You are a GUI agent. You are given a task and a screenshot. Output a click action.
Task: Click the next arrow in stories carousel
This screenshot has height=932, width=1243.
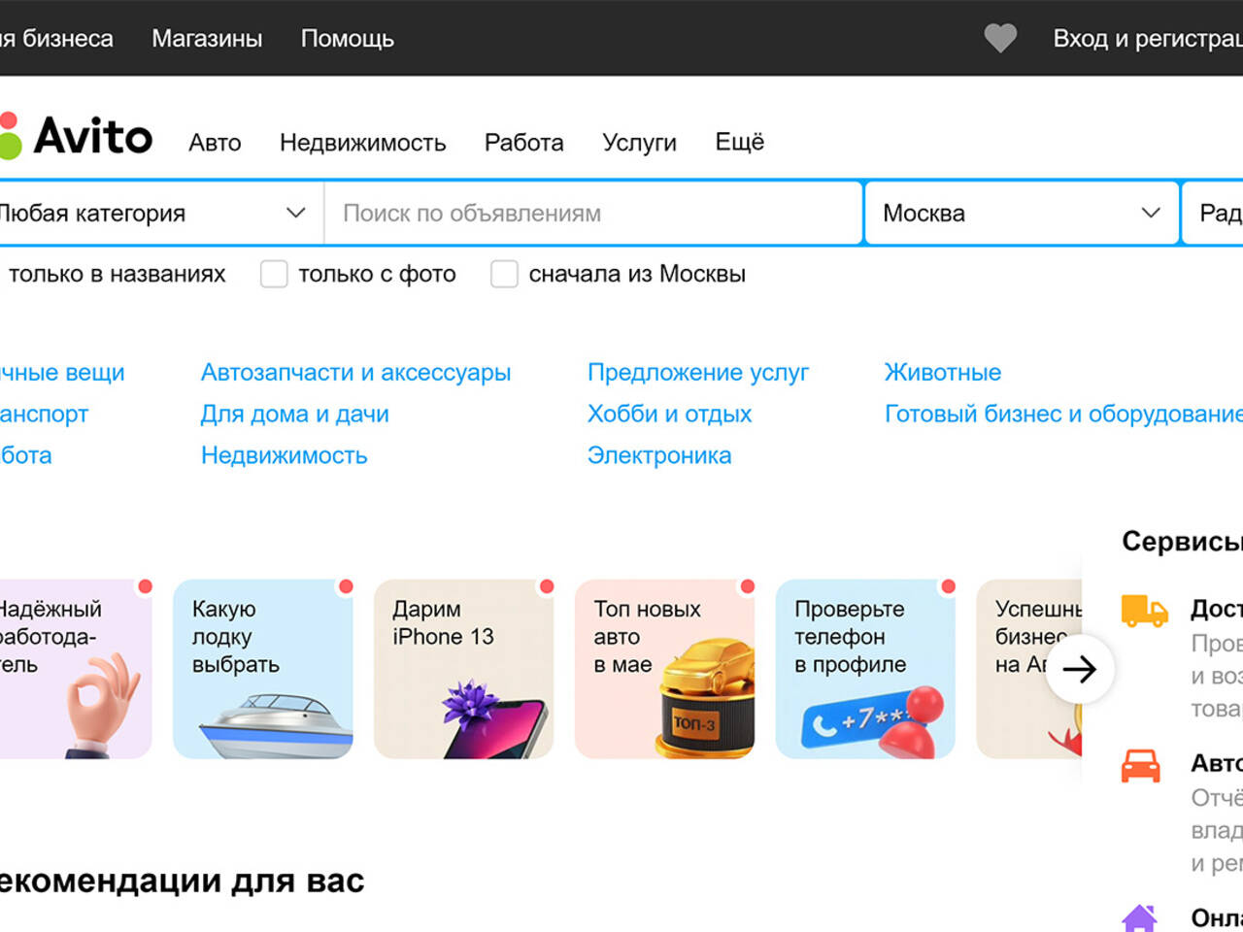1079,669
